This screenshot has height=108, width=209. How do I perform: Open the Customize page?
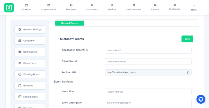(175, 7)
